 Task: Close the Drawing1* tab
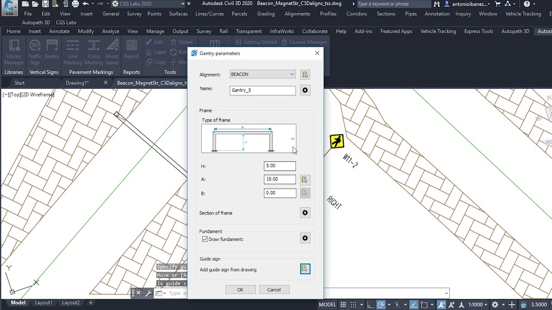click(106, 83)
